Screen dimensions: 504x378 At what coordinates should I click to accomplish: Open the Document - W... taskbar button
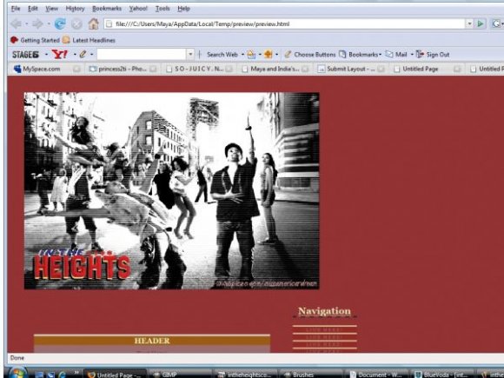tap(377, 375)
